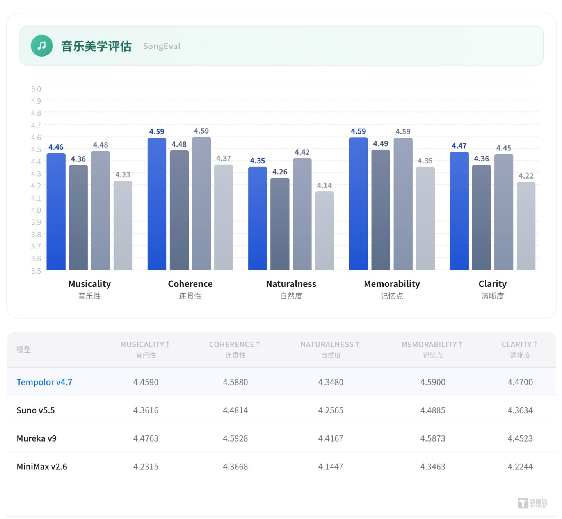Image resolution: width=562 pixels, height=519 pixels.
Task: Select the MiniMax v2.6 table row
Action: click(x=281, y=467)
